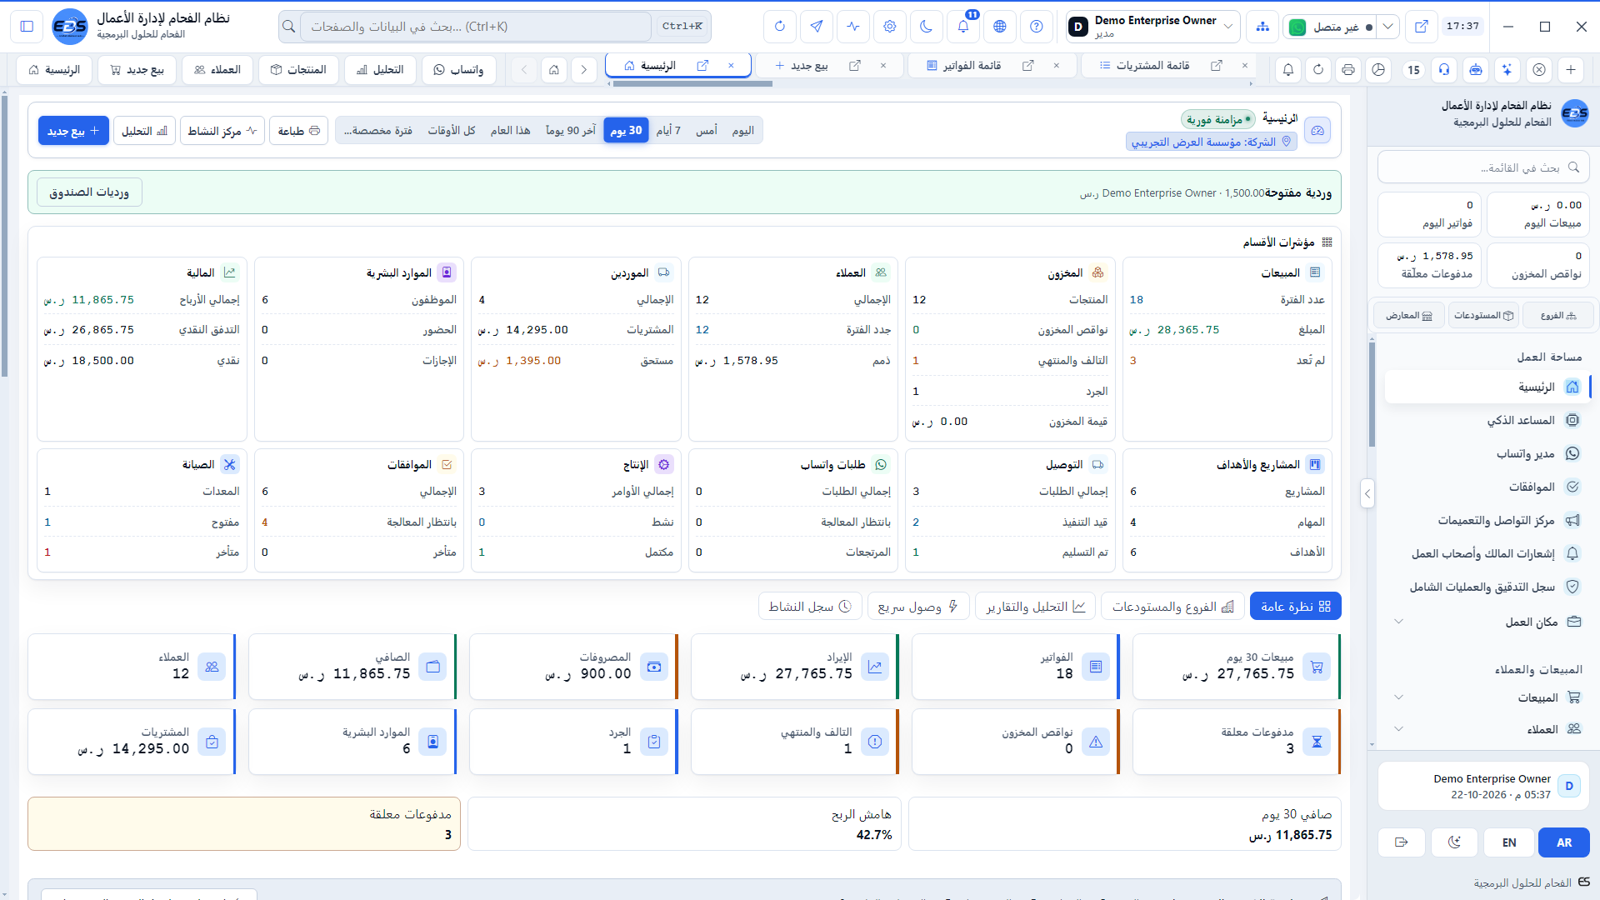Switch language to EN
The width and height of the screenshot is (1600, 900).
[1509, 842]
